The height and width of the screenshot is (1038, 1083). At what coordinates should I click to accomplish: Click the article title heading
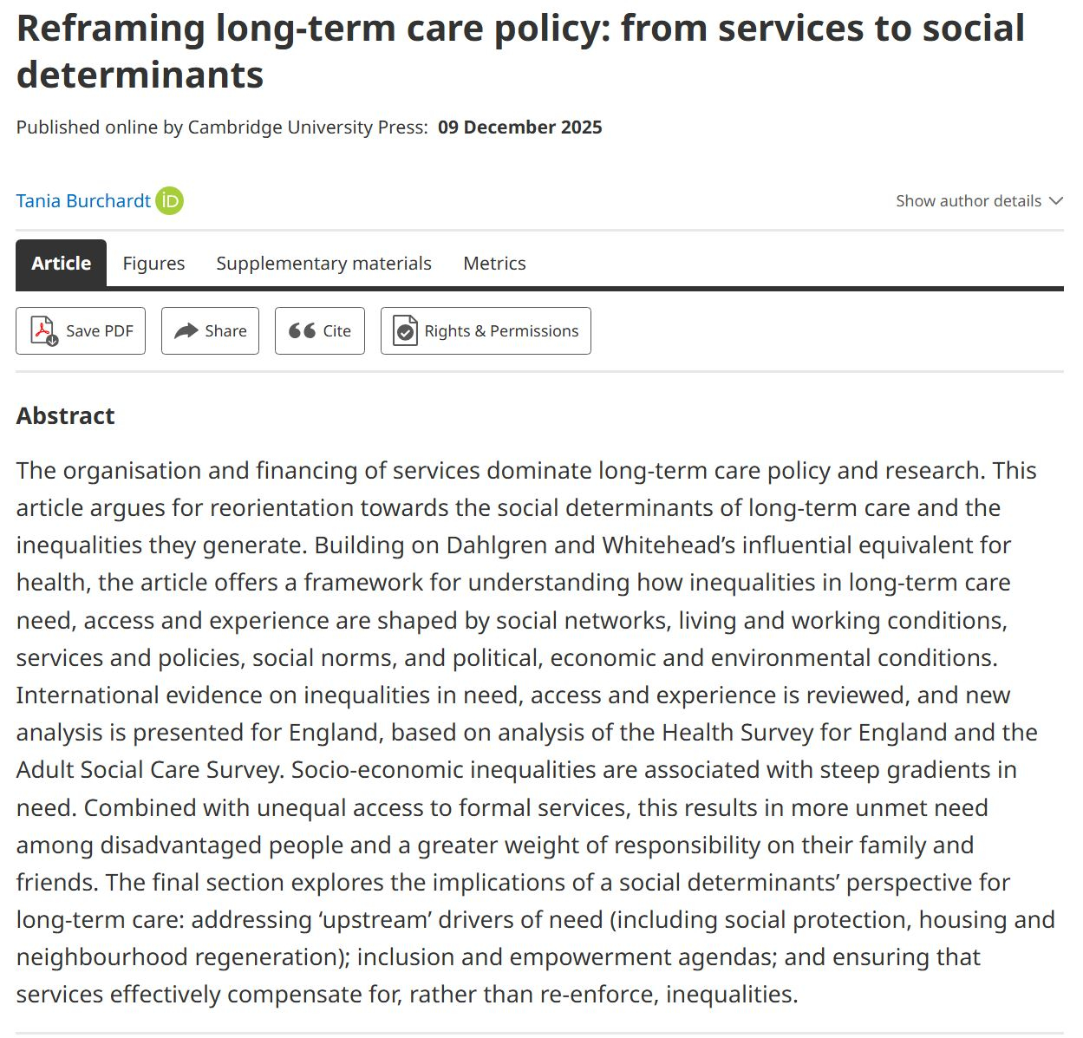[x=520, y=51]
